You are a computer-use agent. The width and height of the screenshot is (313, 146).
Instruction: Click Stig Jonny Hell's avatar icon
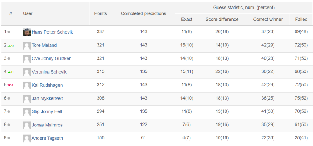[27, 112]
